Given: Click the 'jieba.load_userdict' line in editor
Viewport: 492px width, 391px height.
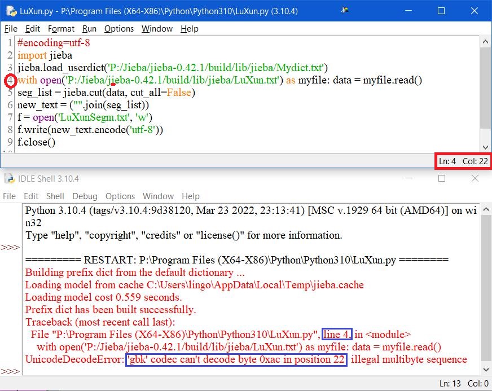Looking at the screenshot, I should [173, 68].
